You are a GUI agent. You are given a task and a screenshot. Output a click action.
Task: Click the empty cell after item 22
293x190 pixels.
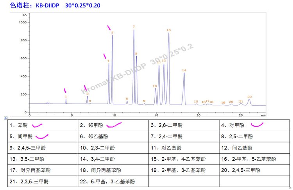pyautogui.click(x=184, y=182)
